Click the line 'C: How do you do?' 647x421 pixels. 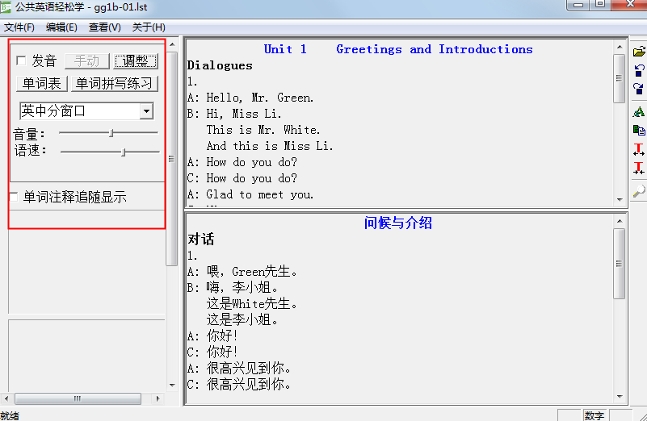(x=242, y=178)
